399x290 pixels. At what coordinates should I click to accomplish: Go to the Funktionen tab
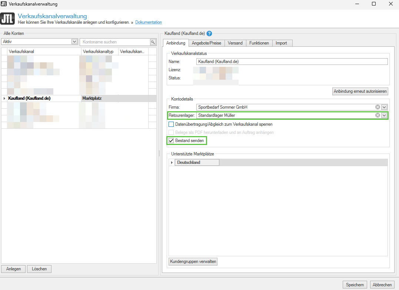(x=259, y=43)
